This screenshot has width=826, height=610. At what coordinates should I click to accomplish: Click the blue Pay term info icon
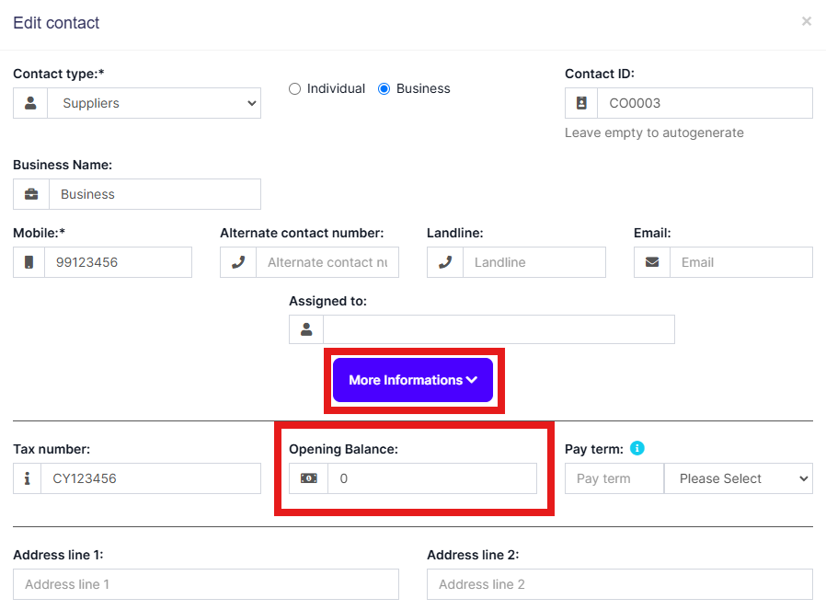click(x=637, y=449)
